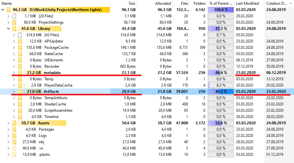Click the Artifacts 46,1 % percent bar

click(221, 92)
